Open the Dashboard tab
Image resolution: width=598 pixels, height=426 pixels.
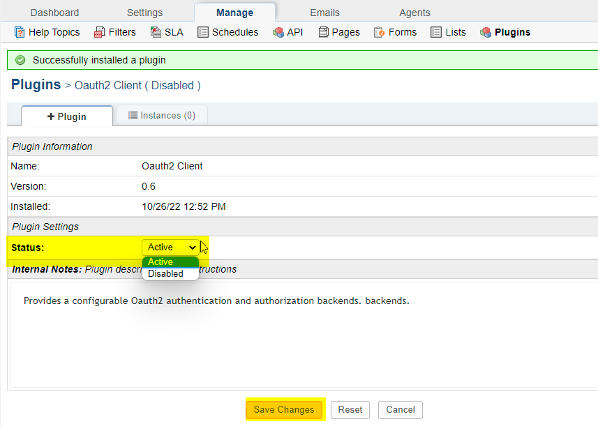54,13
